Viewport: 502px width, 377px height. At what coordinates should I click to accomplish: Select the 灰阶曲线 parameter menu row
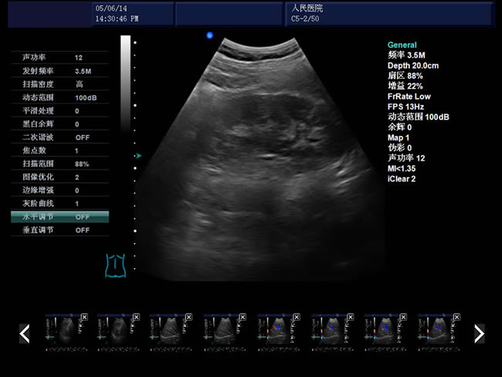60,203
